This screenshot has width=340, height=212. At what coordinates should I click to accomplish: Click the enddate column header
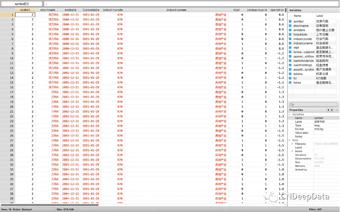(70, 10)
